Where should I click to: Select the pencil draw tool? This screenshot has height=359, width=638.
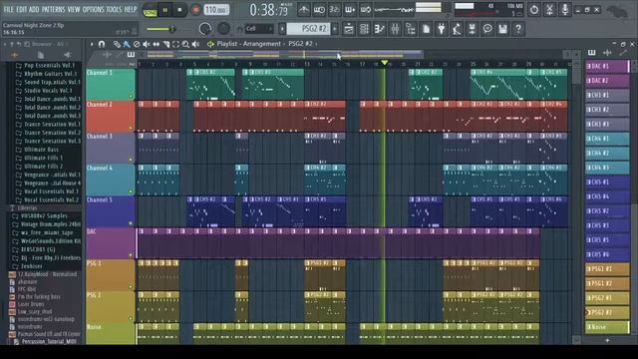pos(117,44)
